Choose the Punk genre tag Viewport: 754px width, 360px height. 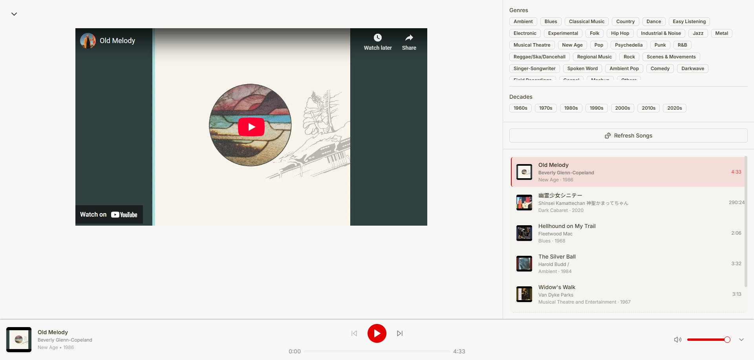tap(660, 45)
